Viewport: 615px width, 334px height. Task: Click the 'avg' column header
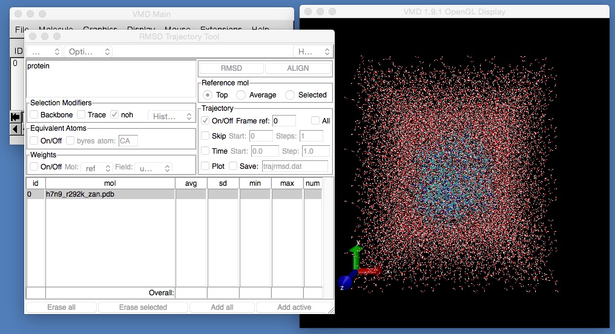(191, 183)
